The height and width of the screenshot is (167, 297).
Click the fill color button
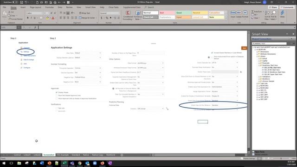pyautogui.click(x=47, y=18)
